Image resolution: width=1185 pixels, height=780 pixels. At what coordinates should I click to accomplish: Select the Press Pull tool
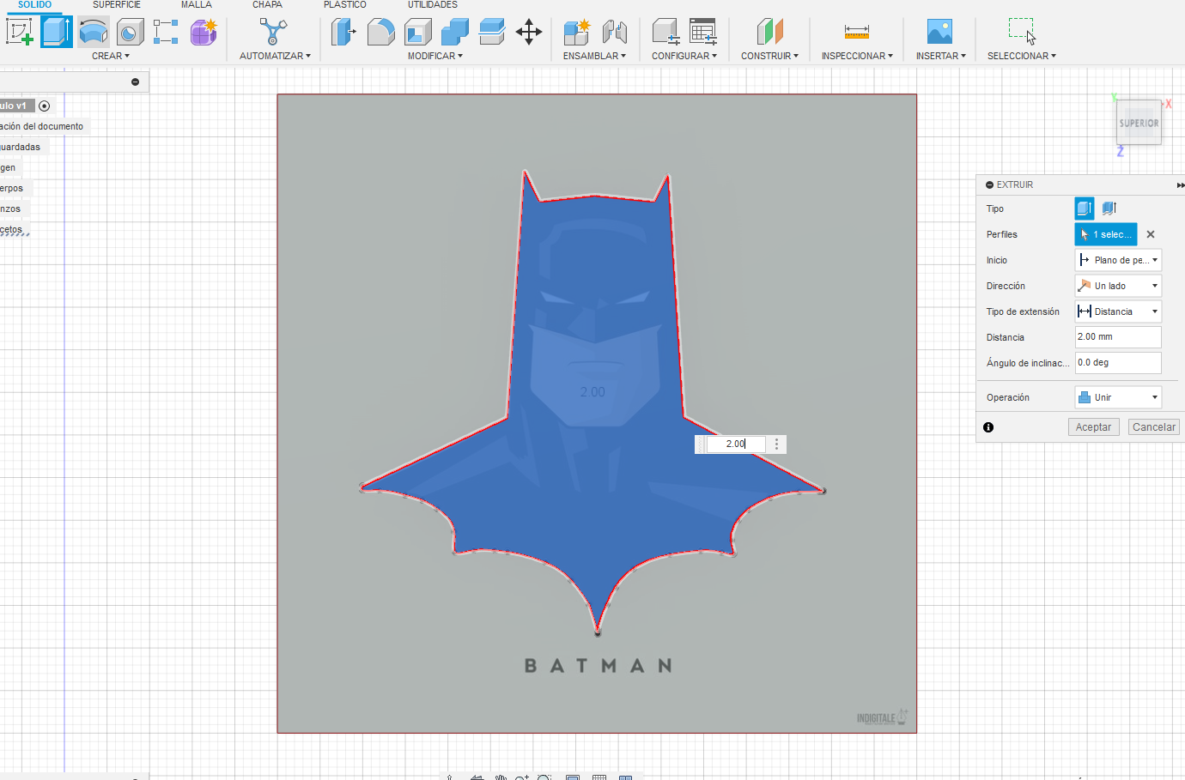[x=343, y=32]
